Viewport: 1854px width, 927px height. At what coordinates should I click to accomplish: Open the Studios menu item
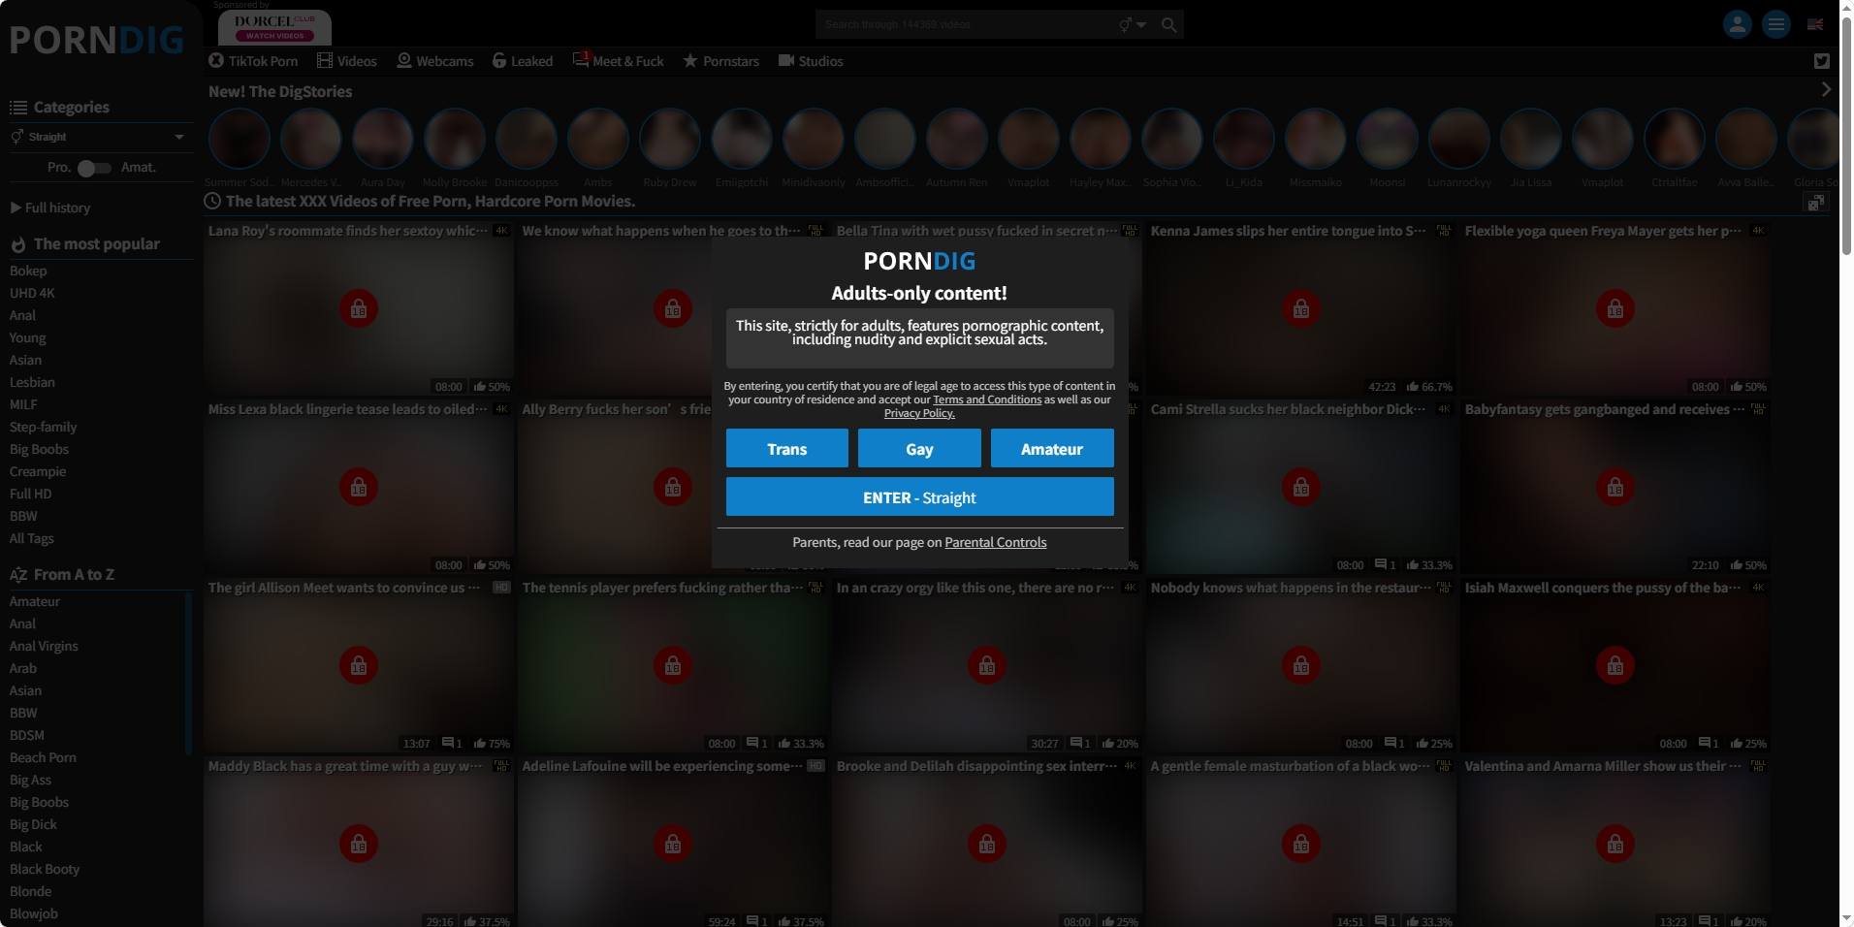pyautogui.click(x=811, y=61)
